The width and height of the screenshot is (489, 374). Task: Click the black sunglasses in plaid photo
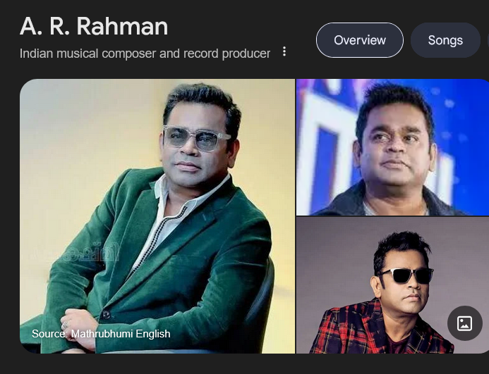[406, 275]
